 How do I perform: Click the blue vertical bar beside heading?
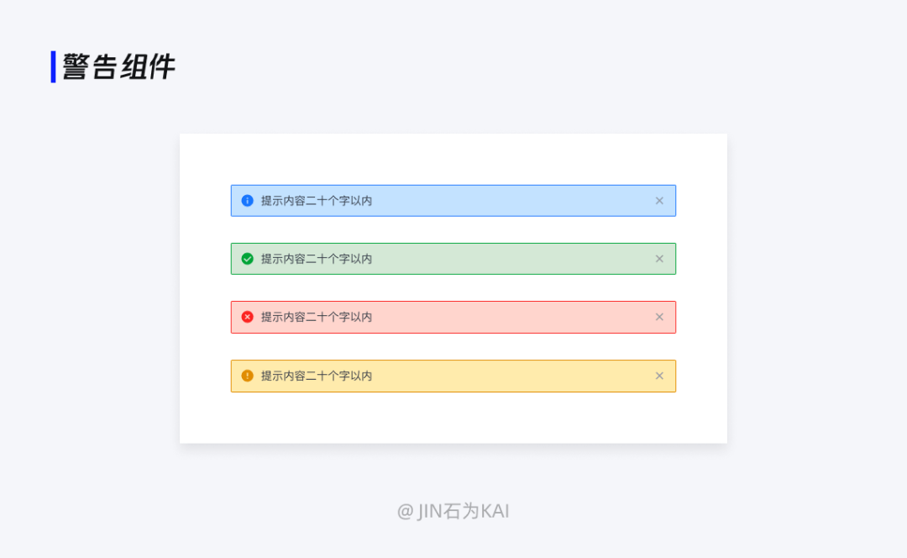tap(53, 66)
